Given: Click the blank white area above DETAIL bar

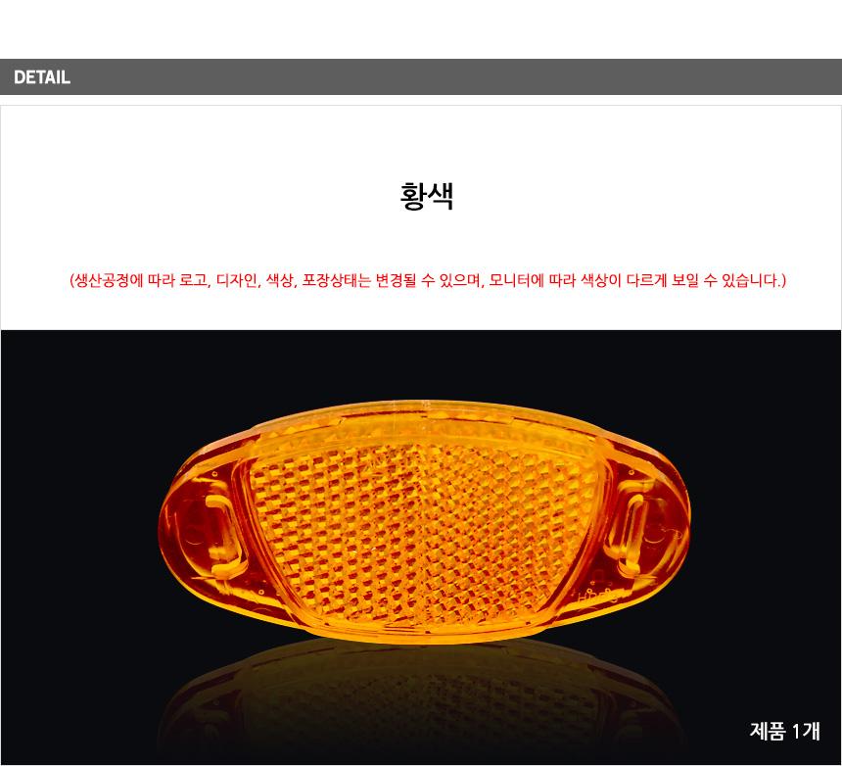Looking at the screenshot, I should point(421,29).
